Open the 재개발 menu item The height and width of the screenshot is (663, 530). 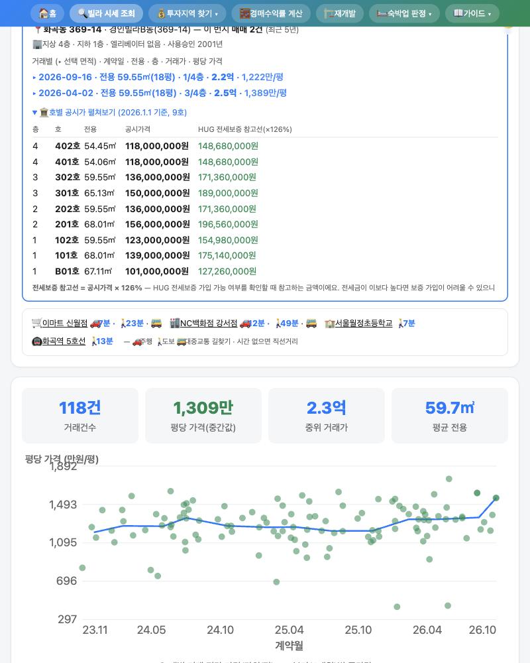click(339, 13)
